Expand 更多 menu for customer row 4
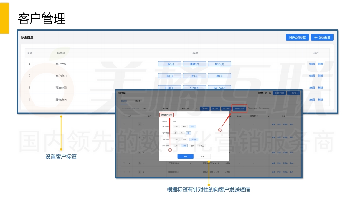Viewport: 355px width, 200px height. click(x=292, y=163)
